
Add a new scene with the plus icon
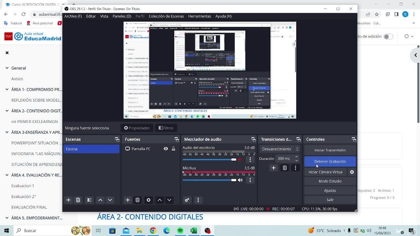pyautogui.click(x=69, y=200)
